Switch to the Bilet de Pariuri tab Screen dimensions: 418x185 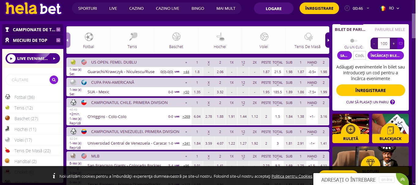click(x=350, y=30)
